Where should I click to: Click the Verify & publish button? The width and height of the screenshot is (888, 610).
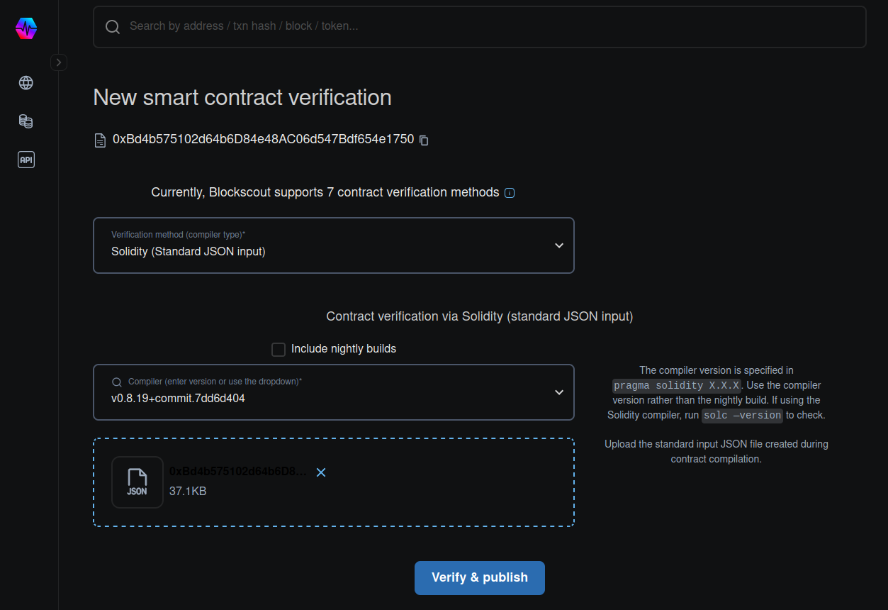pos(480,577)
